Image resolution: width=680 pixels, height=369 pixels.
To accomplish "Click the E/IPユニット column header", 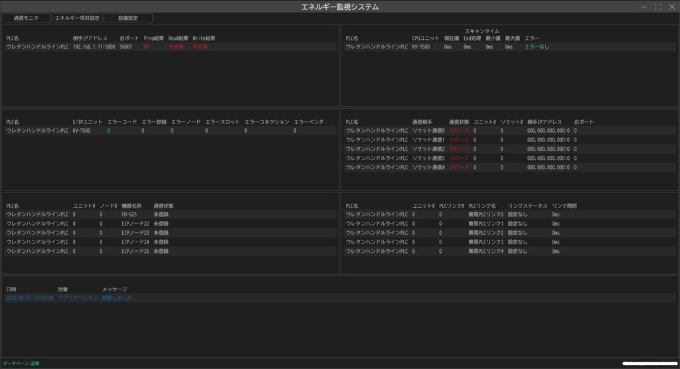I will [88, 122].
